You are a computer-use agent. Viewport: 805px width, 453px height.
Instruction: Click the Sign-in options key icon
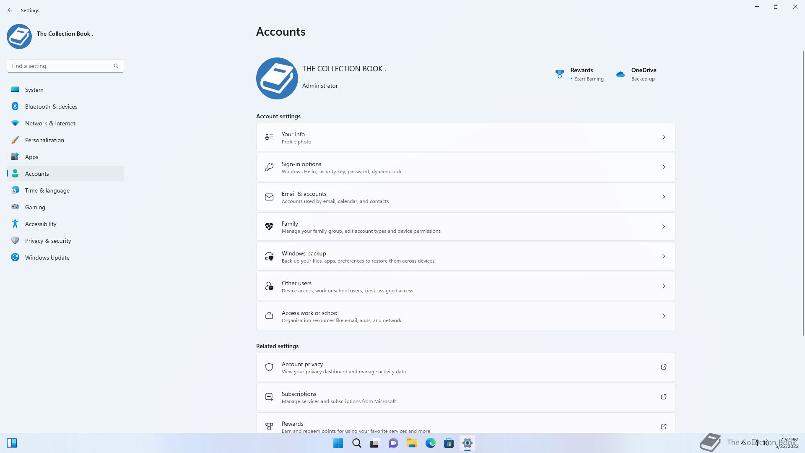point(269,167)
